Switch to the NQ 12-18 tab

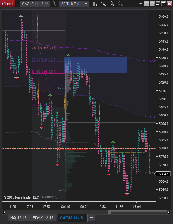18,218
